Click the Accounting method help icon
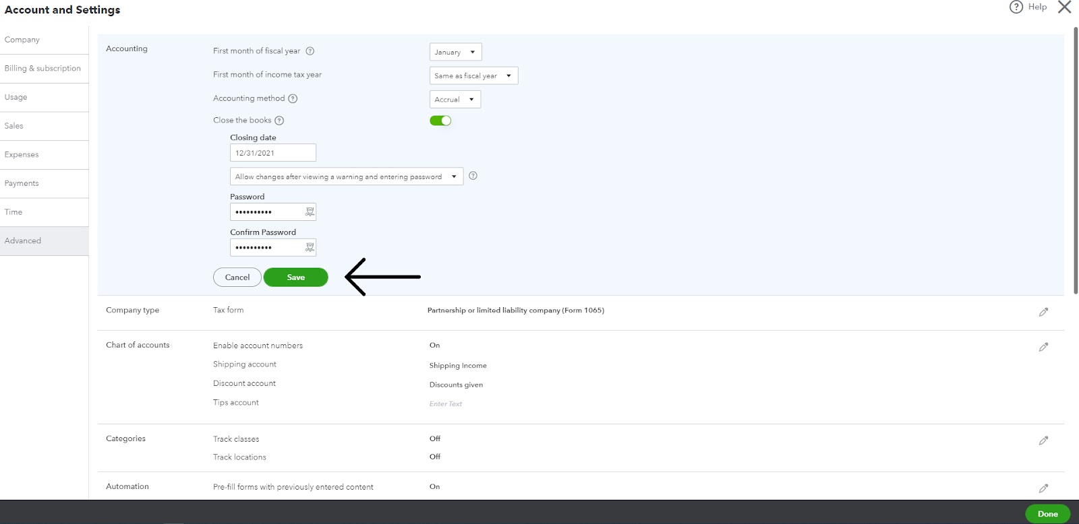The width and height of the screenshot is (1079, 524). (x=293, y=98)
